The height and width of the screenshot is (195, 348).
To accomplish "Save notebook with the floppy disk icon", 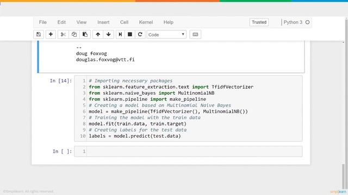I will 39,35.
